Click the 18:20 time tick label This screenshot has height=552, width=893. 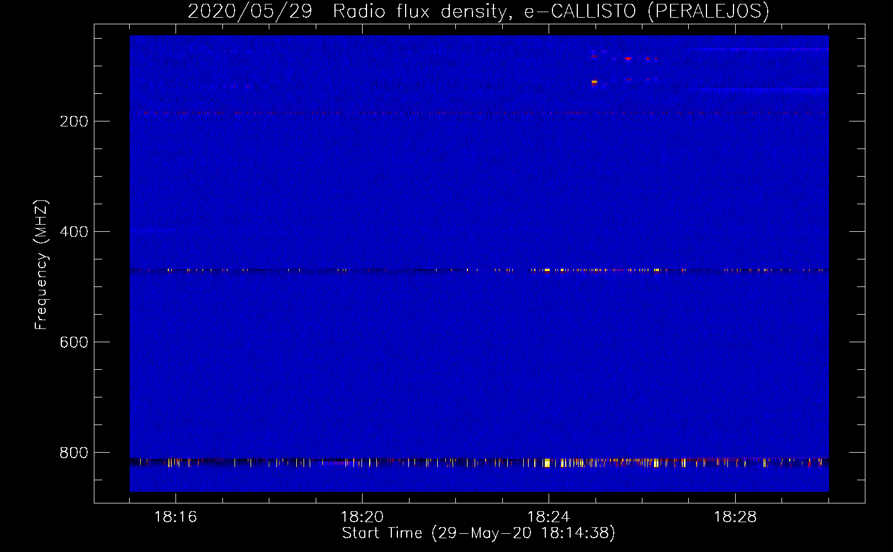click(362, 517)
